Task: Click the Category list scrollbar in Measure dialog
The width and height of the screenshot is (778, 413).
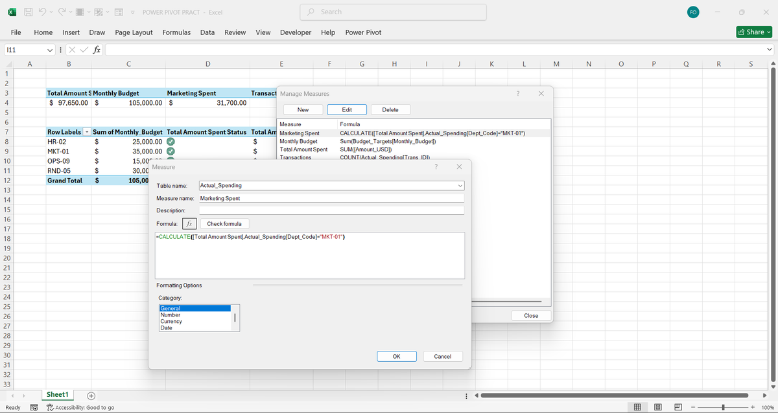Action: click(x=235, y=318)
